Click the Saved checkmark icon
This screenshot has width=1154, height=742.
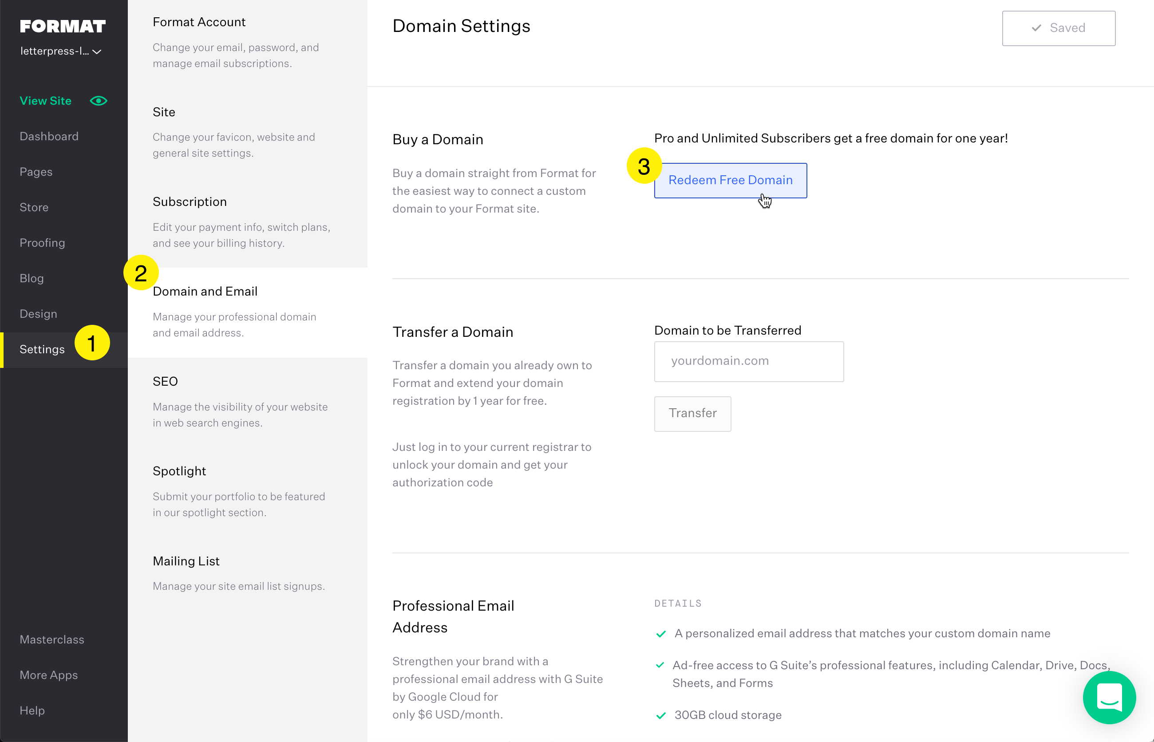[1036, 28]
